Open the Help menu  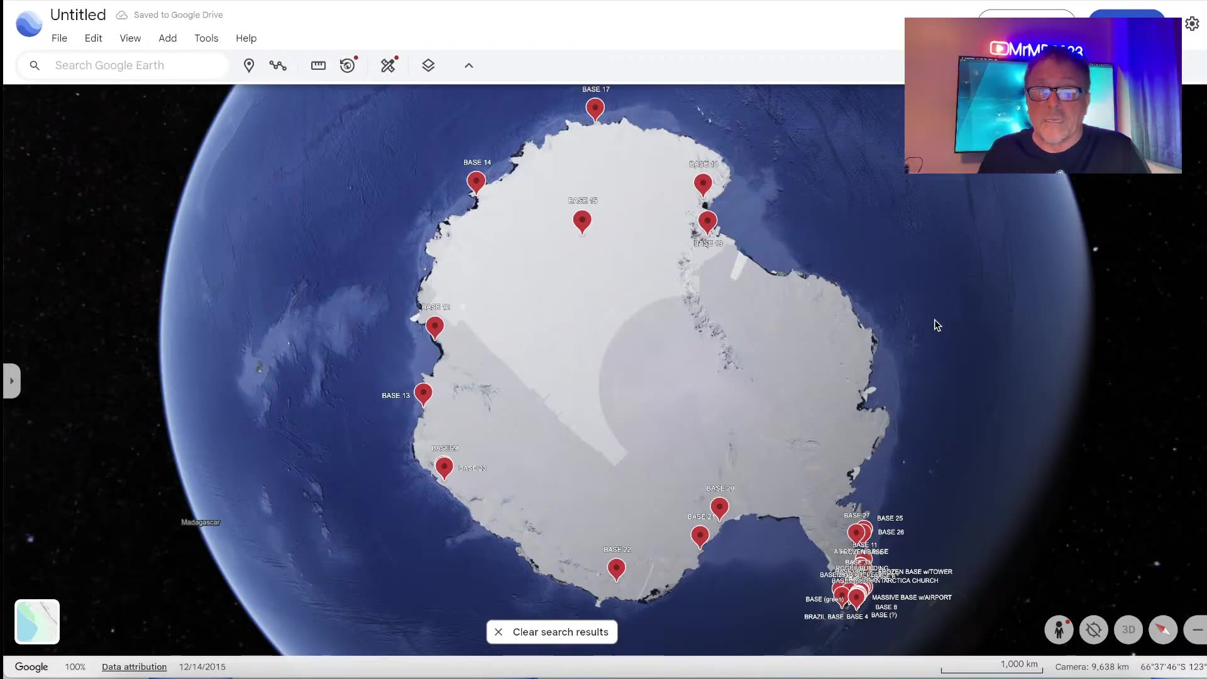(246, 38)
